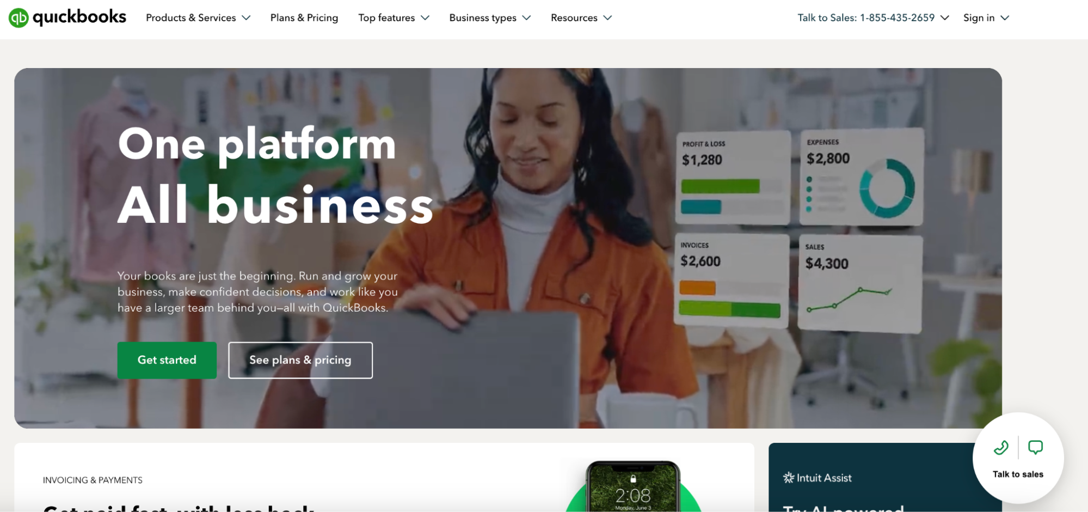The image size is (1088, 512).
Task: Open the Resources menu
Action: pos(581,18)
